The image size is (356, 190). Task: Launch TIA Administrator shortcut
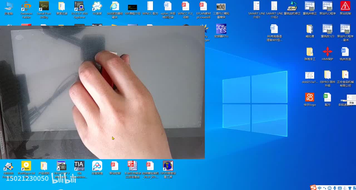tap(79, 170)
